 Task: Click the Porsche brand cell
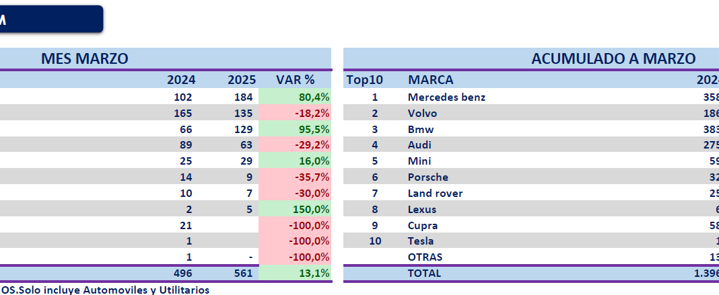[427, 177]
